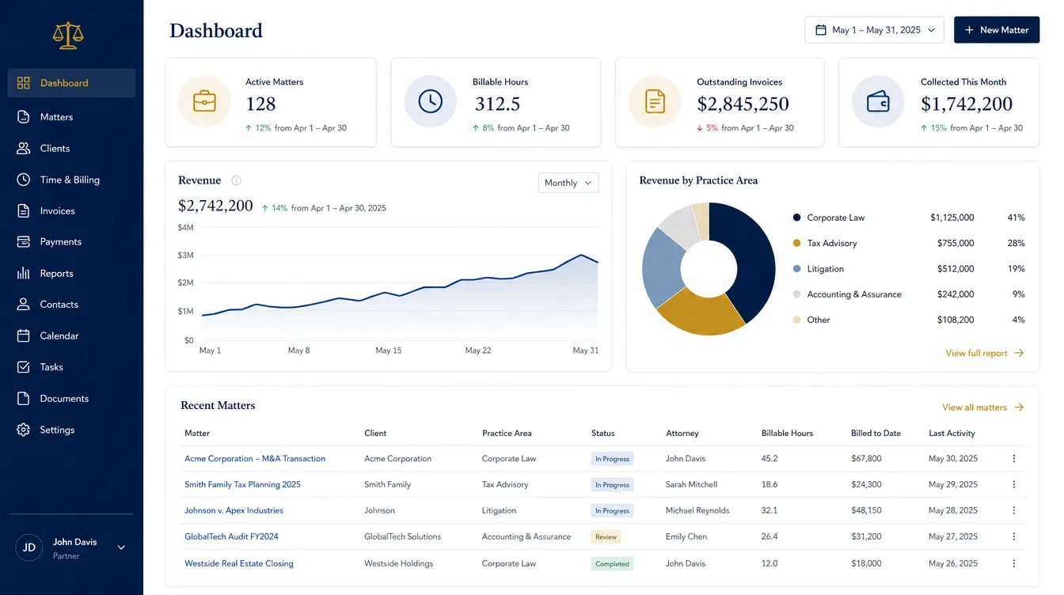Viewport: 1064px width, 595px height.
Task: Click the Litigation blue legend dot
Action: [x=796, y=269]
